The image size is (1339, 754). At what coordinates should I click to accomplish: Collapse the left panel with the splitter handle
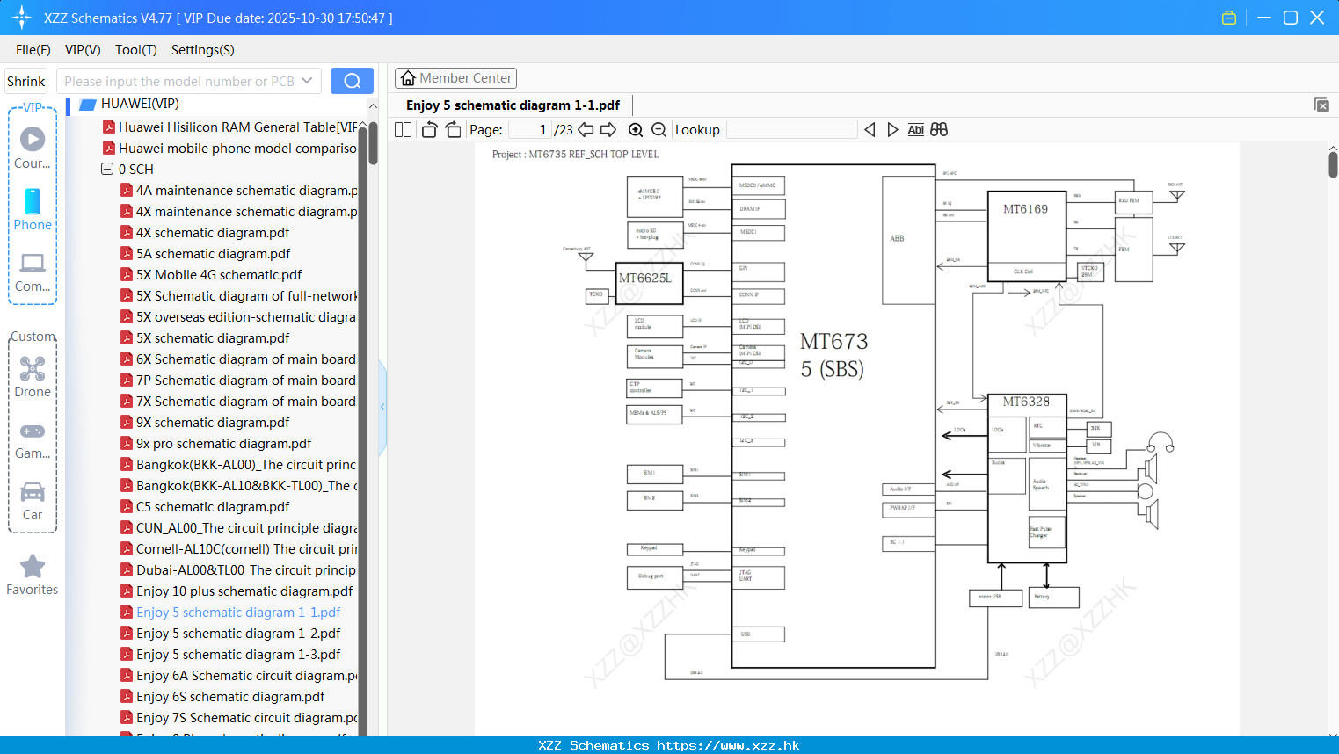pos(382,407)
